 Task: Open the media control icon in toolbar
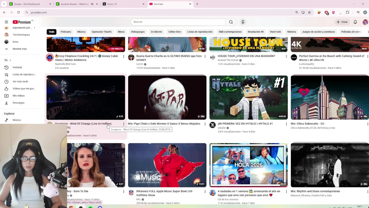tap(358, 12)
